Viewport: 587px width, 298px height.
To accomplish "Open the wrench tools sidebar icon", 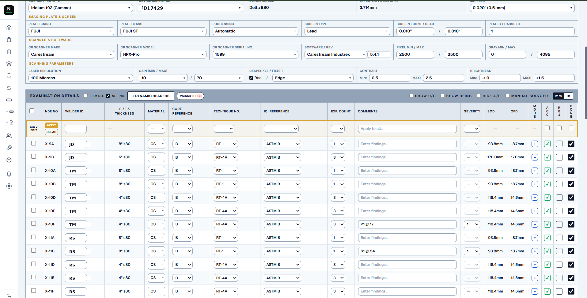I will (x=9, y=148).
